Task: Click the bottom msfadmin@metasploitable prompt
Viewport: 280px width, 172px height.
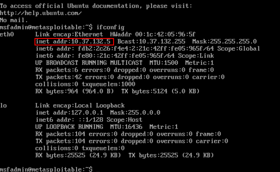Action: click(46, 169)
